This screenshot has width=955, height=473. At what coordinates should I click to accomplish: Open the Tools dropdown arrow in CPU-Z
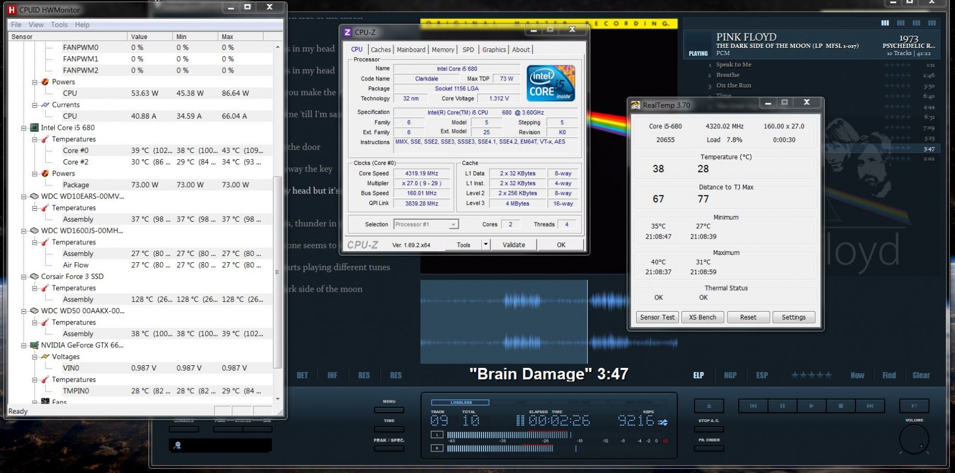click(x=486, y=244)
